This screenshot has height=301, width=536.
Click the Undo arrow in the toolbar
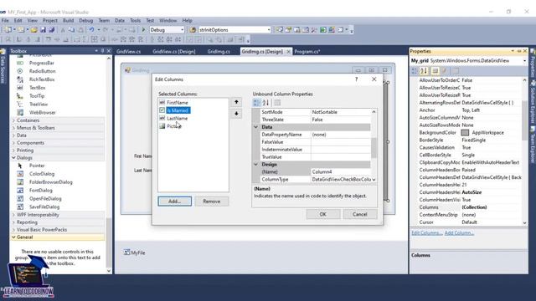click(x=91, y=30)
